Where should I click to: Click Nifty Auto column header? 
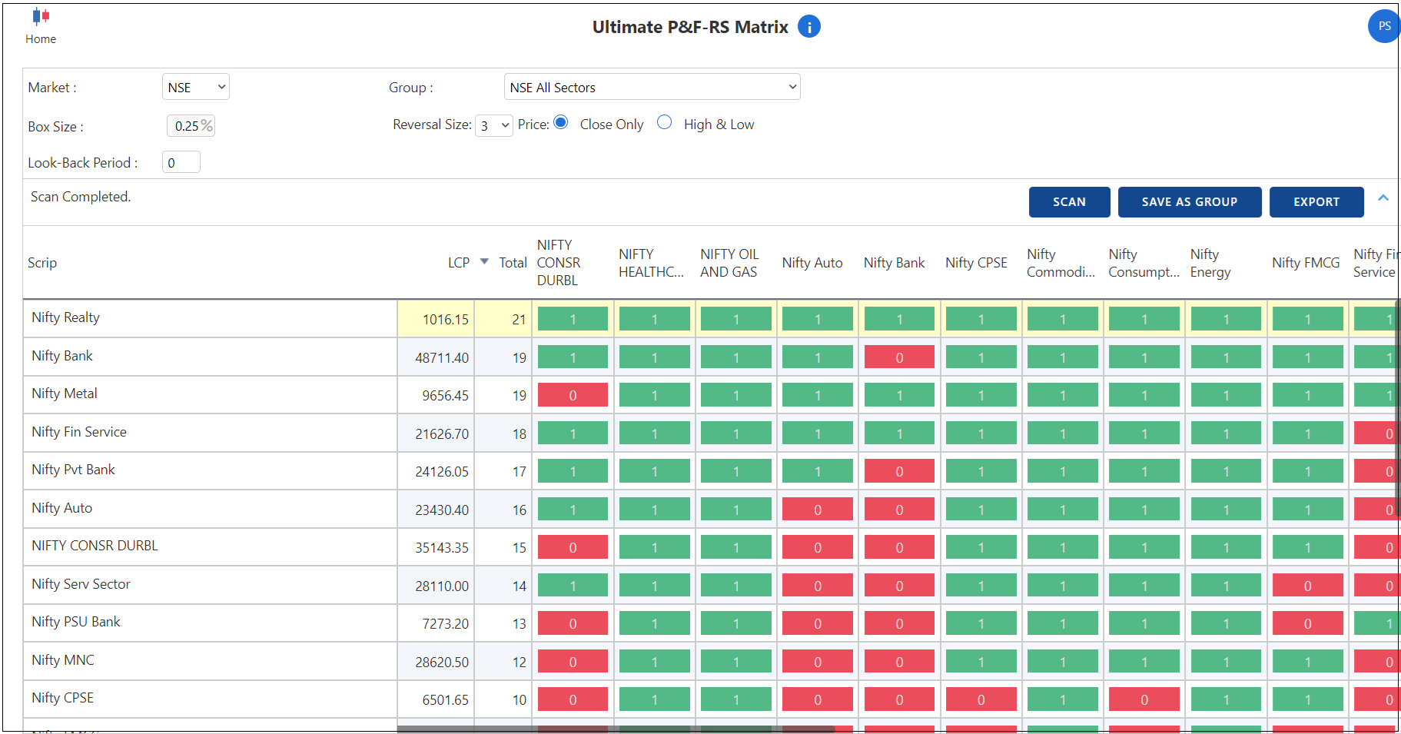pos(812,263)
